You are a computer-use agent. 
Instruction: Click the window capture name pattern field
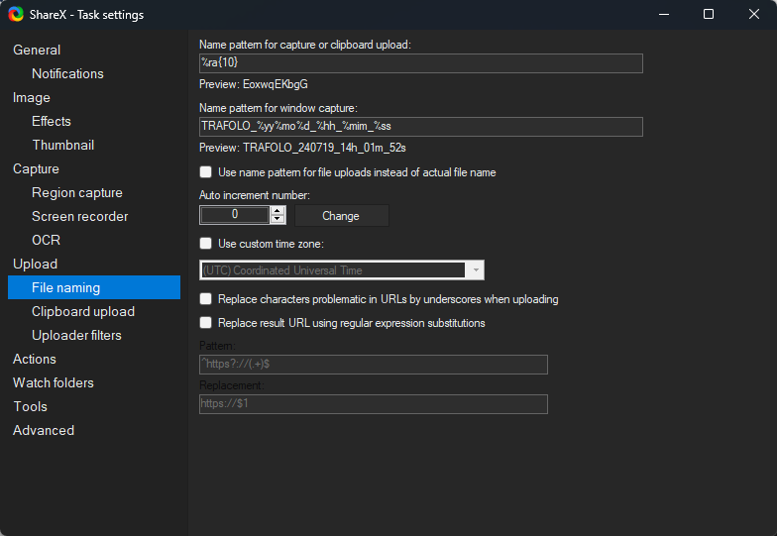pyautogui.click(x=420, y=127)
